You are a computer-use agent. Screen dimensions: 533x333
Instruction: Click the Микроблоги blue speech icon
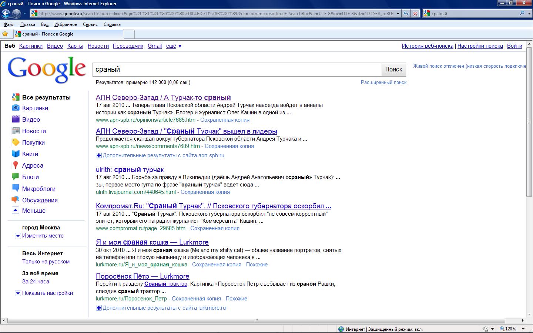pos(16,188)
